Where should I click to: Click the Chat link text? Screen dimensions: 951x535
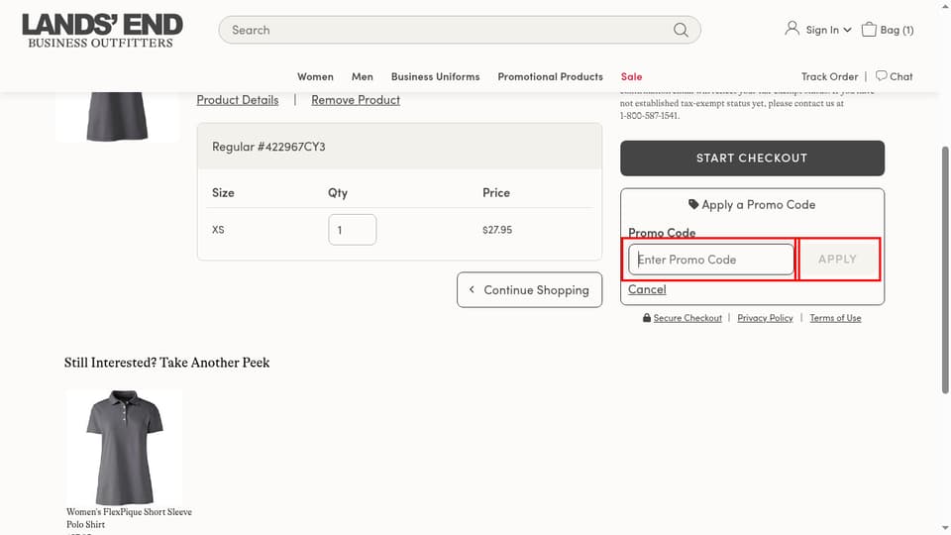tap(900, 76)
